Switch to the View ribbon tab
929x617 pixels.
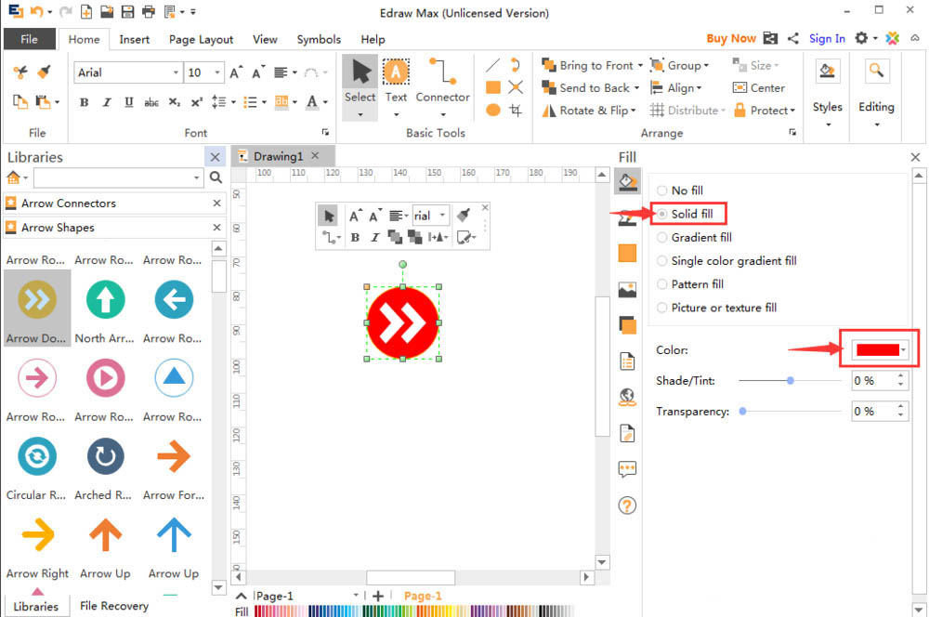tap(265, 39)
